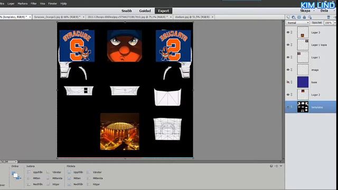
Task: Lock transparent pixels icon in Layers panel
Action: pos(310,17)
